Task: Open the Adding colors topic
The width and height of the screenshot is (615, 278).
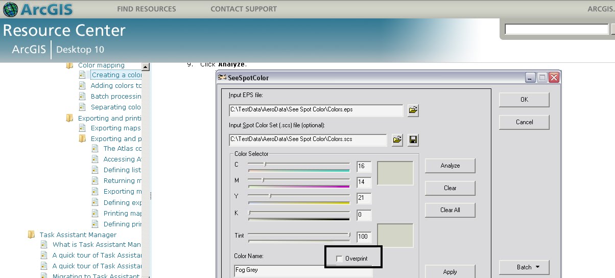Action: 116,85
